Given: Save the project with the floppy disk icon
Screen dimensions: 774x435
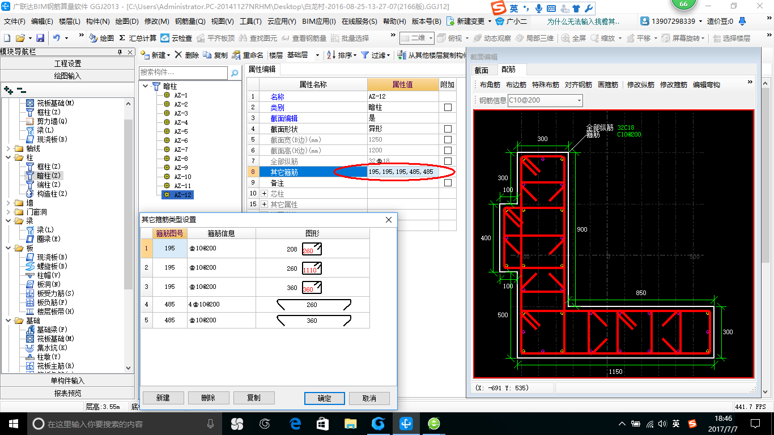Looking at the screenshot, I should pyautogui.click(x=40, y=38).
